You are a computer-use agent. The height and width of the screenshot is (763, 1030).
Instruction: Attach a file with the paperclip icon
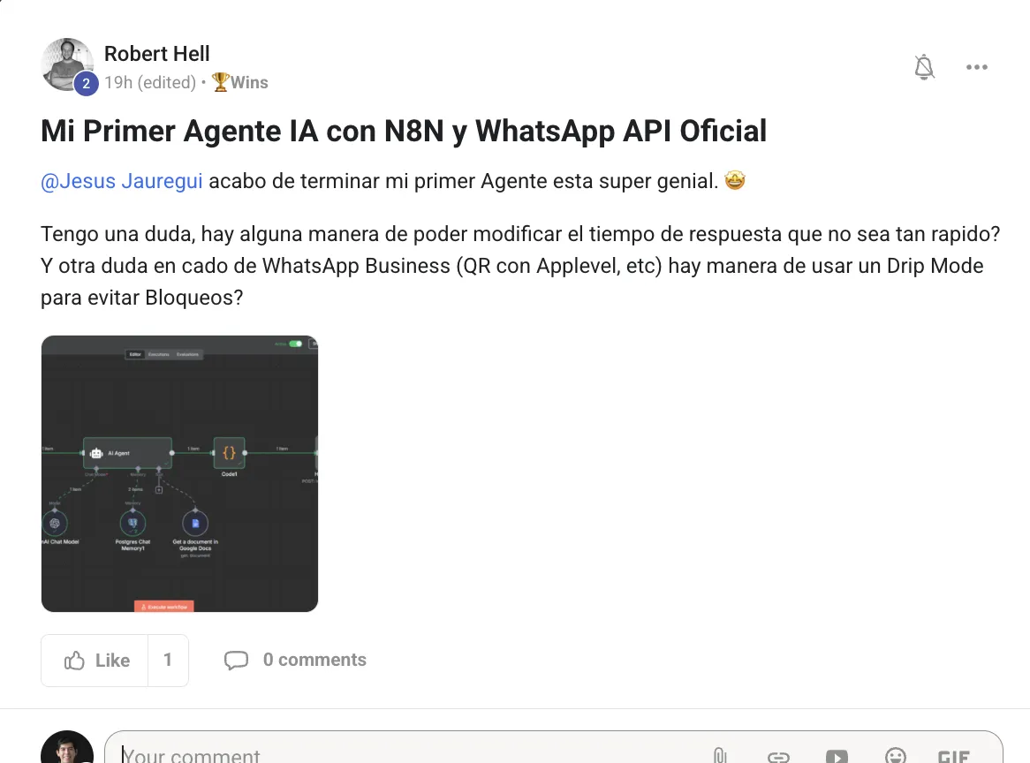click(x=720, y=757)
